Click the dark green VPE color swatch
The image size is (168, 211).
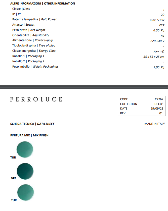[25, 171]
